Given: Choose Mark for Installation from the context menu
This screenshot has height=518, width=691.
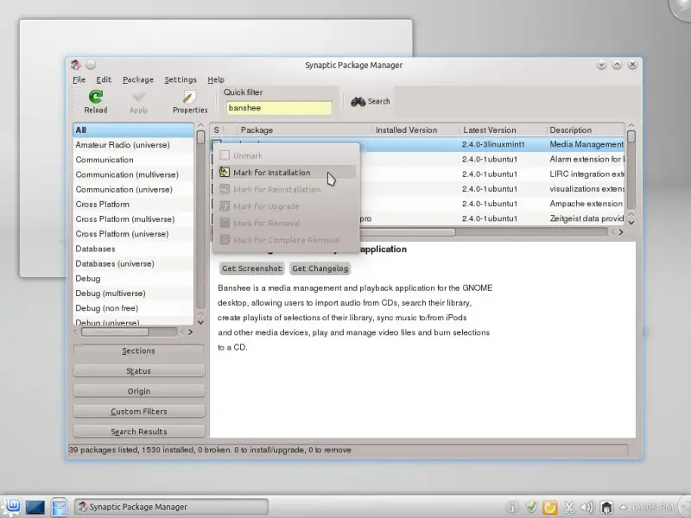Looking at the screenshot, I should click(x=287, y=172).
